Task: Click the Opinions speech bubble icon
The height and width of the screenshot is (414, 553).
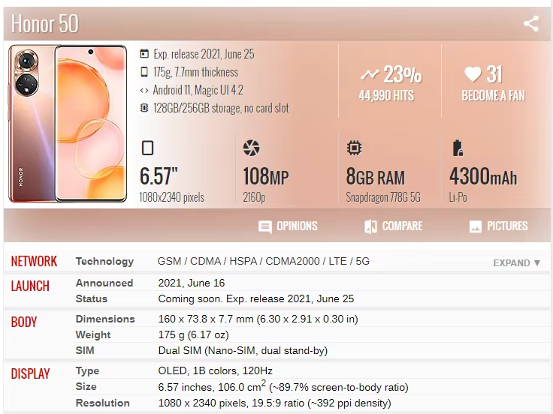Action: pyautogui.click(x=265, y=226)
